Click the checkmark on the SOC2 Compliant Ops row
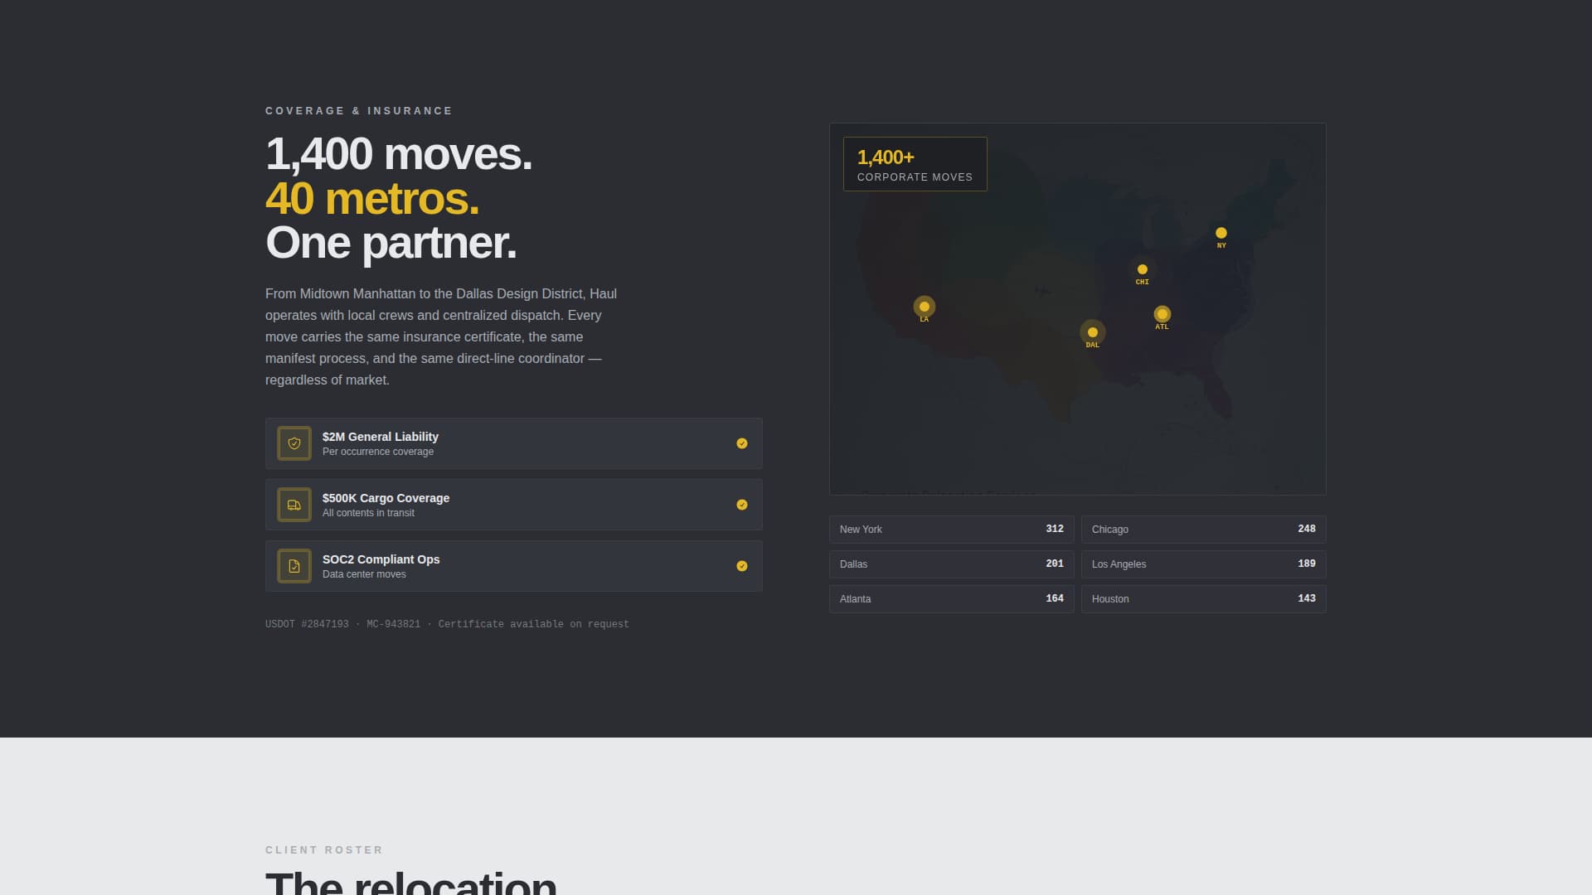The height and width of the screenshot is (895, 1592). click(x=742, y=566)
